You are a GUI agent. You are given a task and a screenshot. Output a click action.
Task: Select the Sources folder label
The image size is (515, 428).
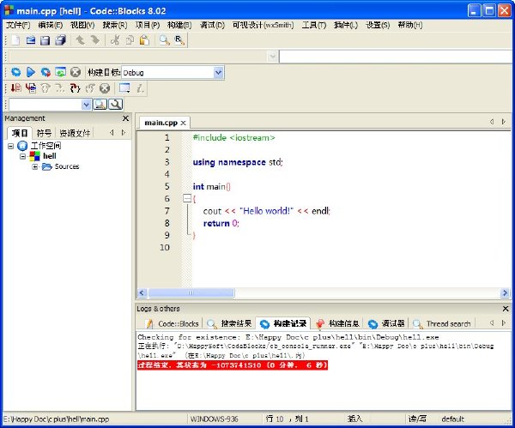tap(67, 166)
